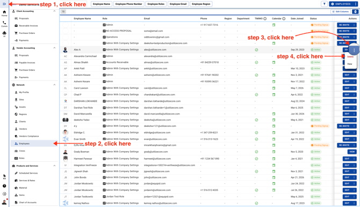The image size is (360, 207).
Task: Click role icon beside NO ACCESS PROPOSAL
Action: point(104,31)
